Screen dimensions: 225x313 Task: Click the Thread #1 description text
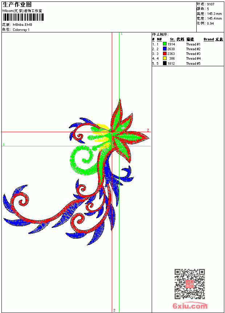tap(193, 44)
